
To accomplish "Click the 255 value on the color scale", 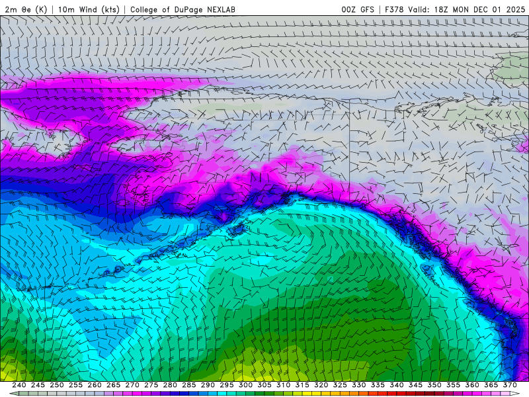I will click(x=75, y=385).
